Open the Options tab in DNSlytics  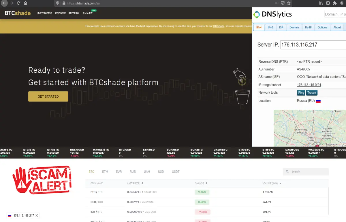click(x=322, y=27)
